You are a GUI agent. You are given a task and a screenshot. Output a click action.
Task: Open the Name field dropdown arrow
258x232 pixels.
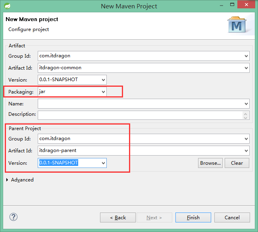[246, 103]
